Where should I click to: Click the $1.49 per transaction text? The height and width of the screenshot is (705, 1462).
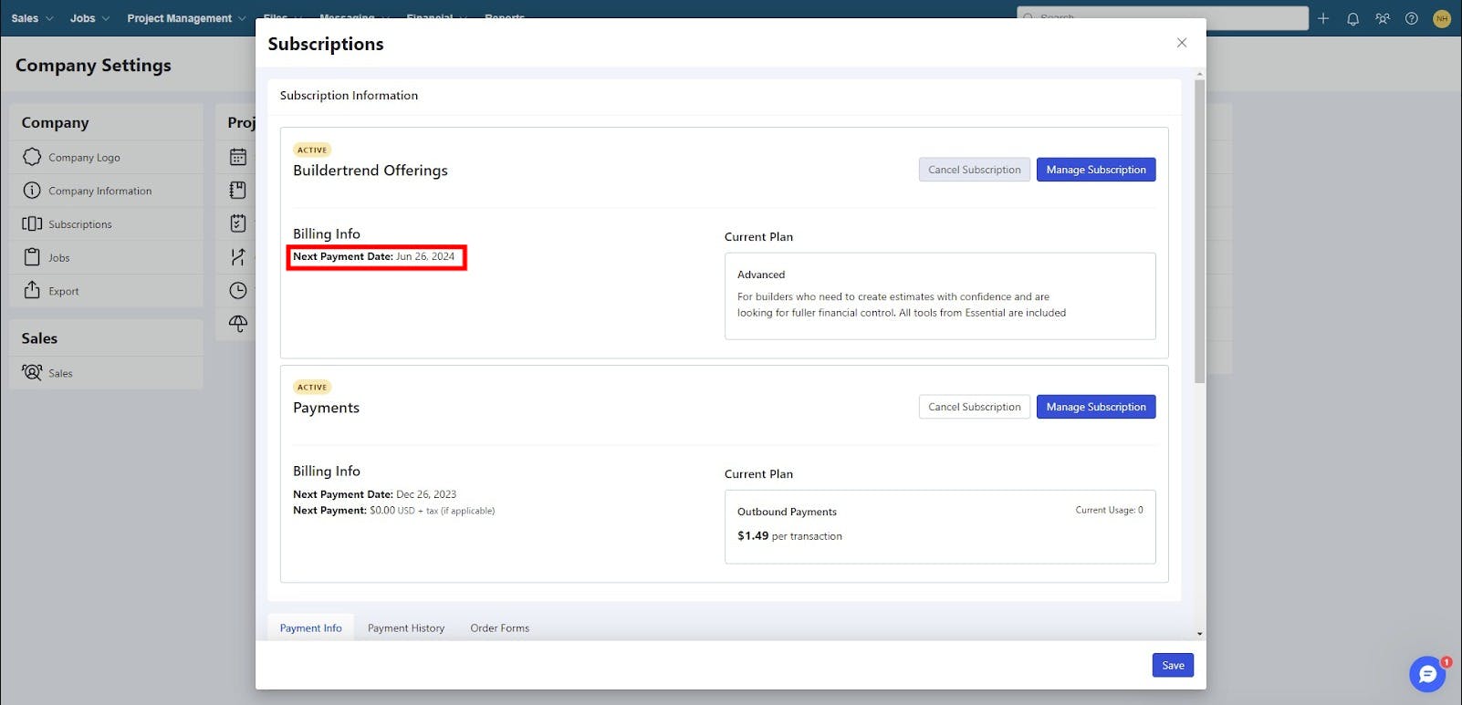coord(789,536)
